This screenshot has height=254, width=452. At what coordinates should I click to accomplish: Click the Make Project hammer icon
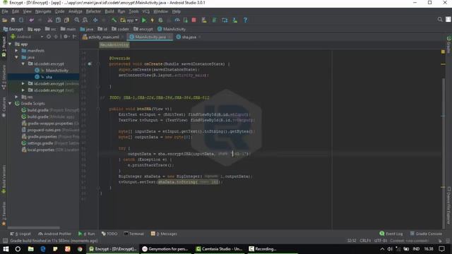click(114, 20)
